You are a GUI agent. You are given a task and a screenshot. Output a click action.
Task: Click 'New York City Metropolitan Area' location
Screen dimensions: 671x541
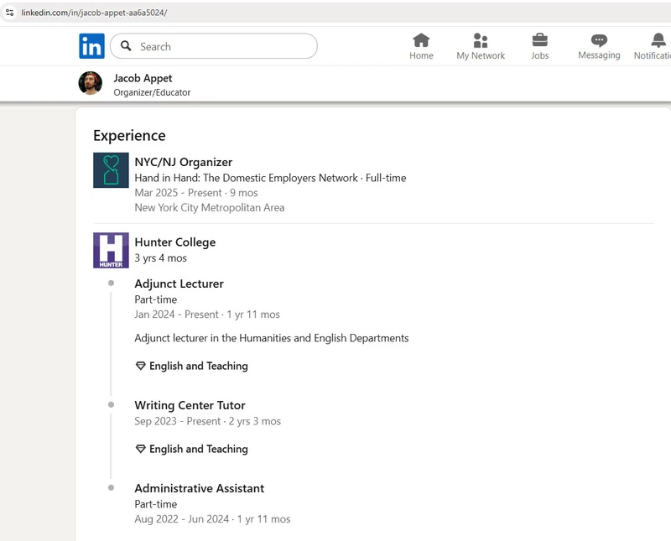(209, 207)
